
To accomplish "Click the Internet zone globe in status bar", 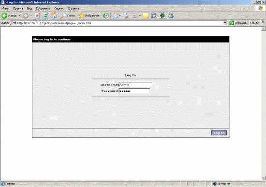I will click(215, 184).
